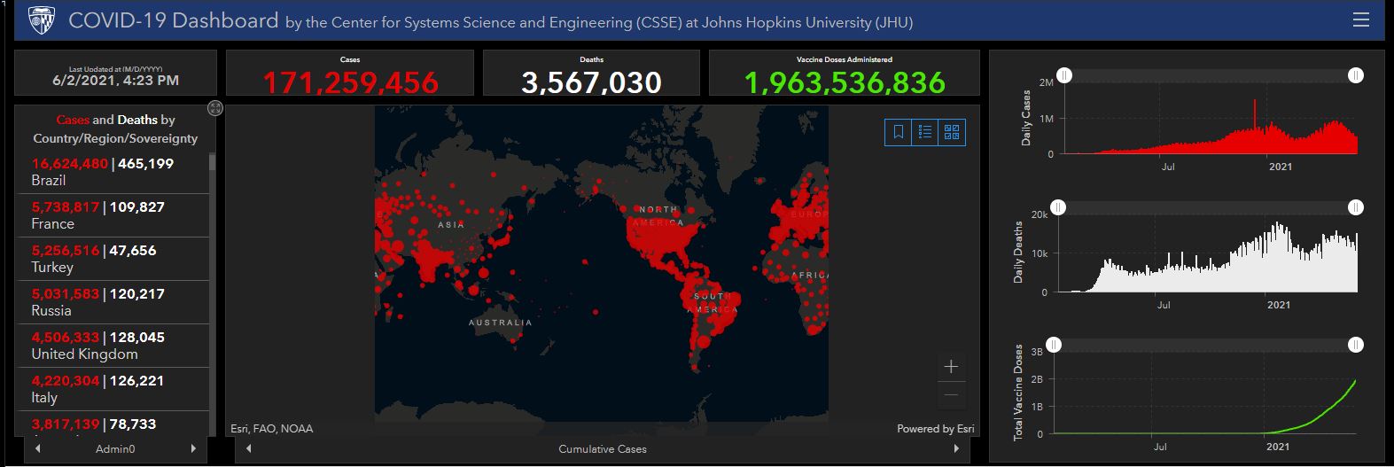Open the basemap gallery grid icon
1394x467 pixels.
pyautogui.click(x=952, y=132)
